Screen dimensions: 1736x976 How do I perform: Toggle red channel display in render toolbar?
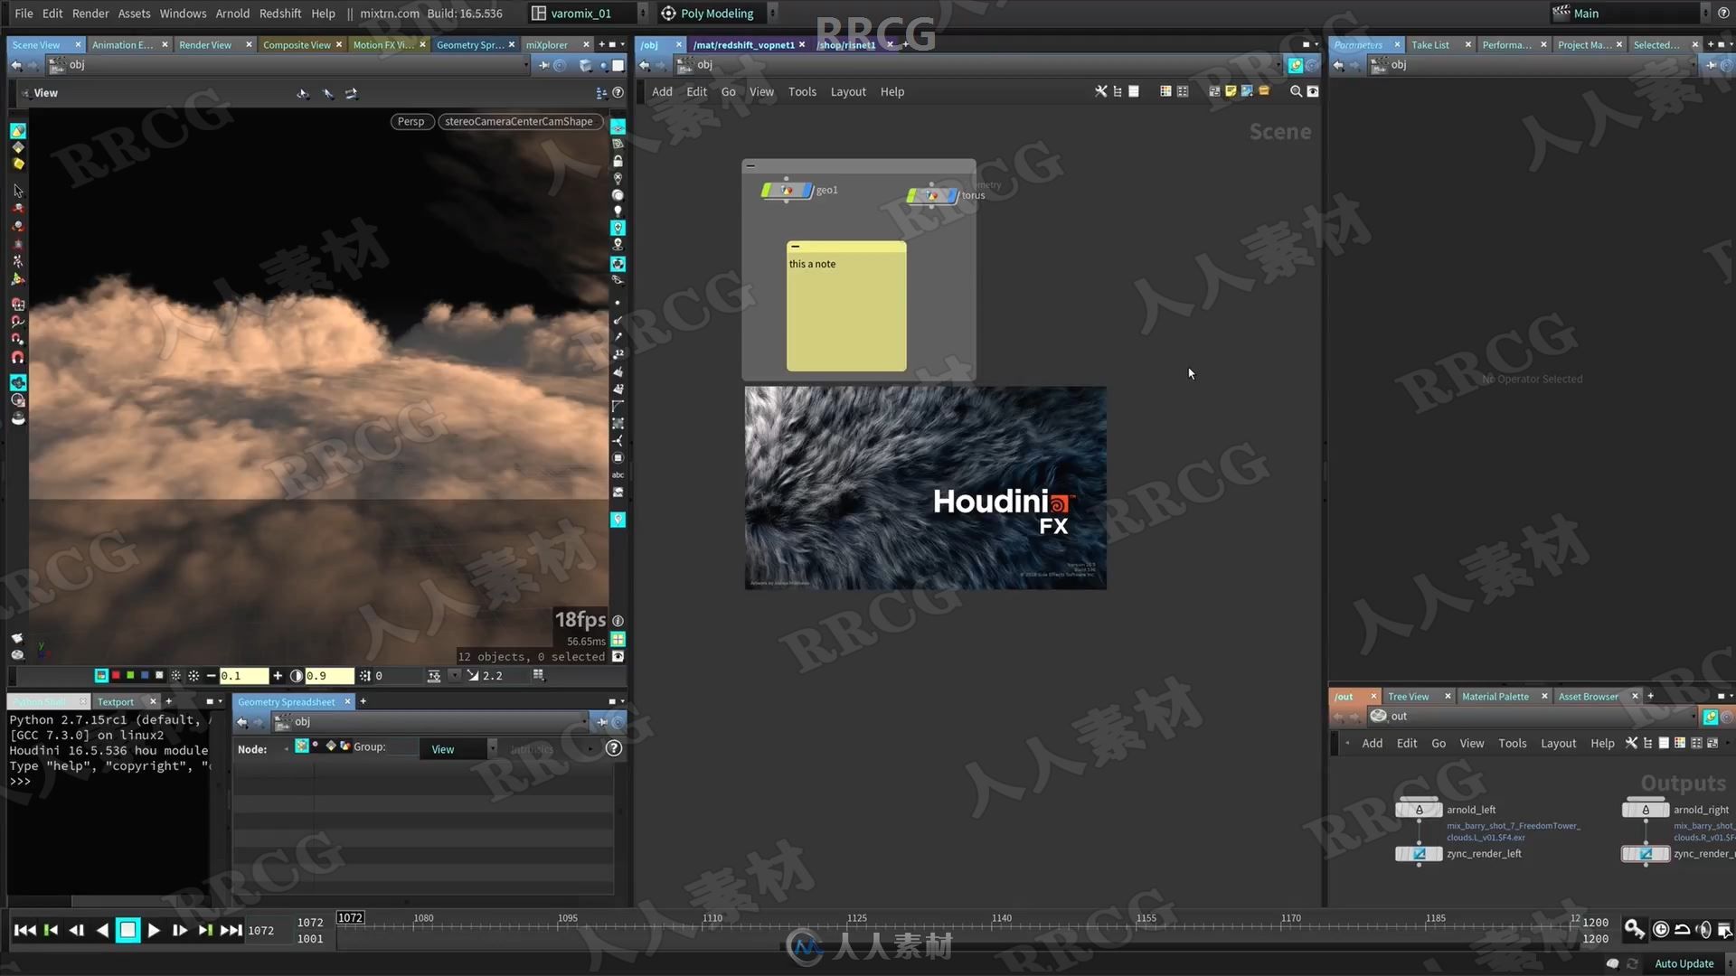[116, 675]
